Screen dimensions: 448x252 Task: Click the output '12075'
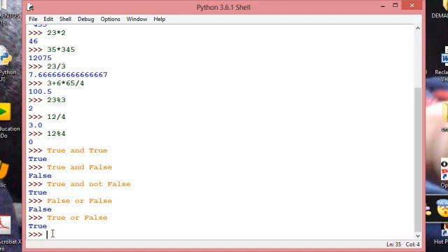[x=40, y=58]
